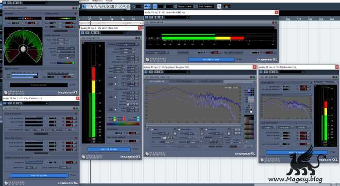Click Master Alarm button in Clip Statistics window
This screenshot has height=186, width=340.
(39, 175)
